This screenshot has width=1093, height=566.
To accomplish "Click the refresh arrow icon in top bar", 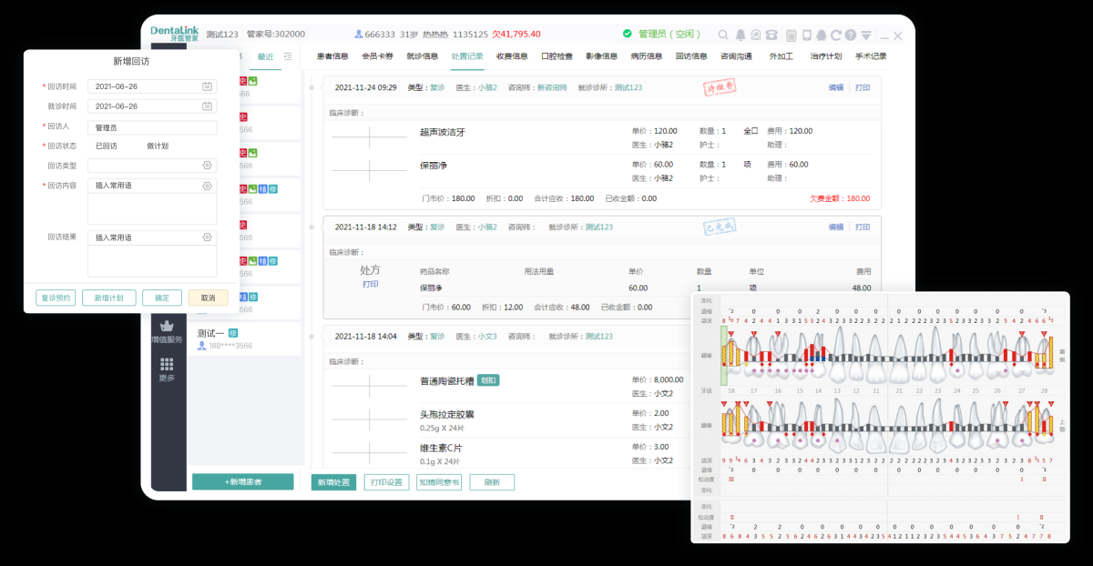I will click(x=834, y=35).
